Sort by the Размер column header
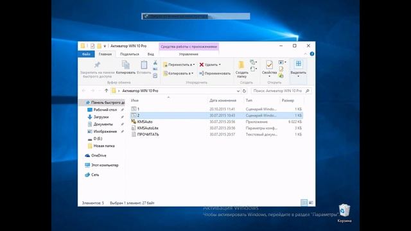 coord(288,101)
